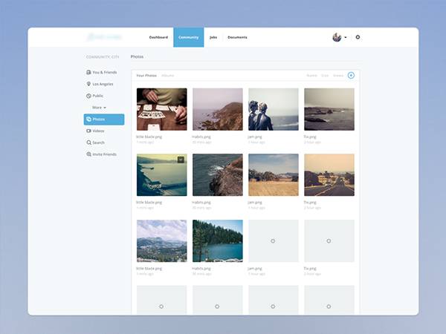Select Photos in the sidebar
The image size is (446, 334).
(x=103, y=119)
